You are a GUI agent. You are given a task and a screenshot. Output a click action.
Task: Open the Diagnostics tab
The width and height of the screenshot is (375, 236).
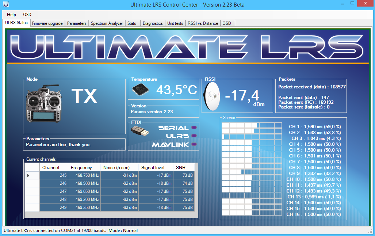(x=153, y=23)
